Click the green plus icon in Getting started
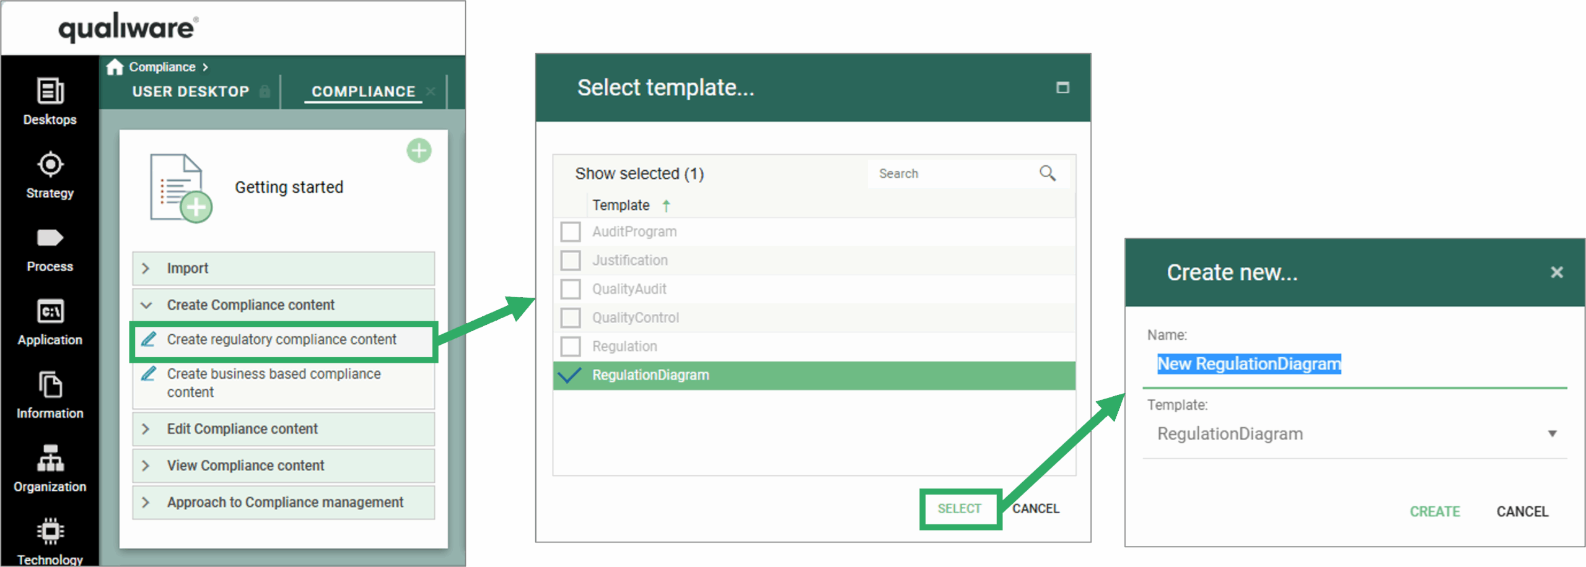 tap(419, 150)
